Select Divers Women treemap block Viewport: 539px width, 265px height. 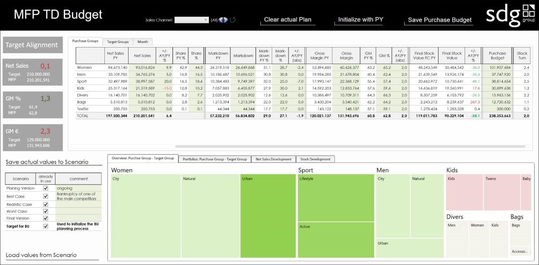[479, 239]
